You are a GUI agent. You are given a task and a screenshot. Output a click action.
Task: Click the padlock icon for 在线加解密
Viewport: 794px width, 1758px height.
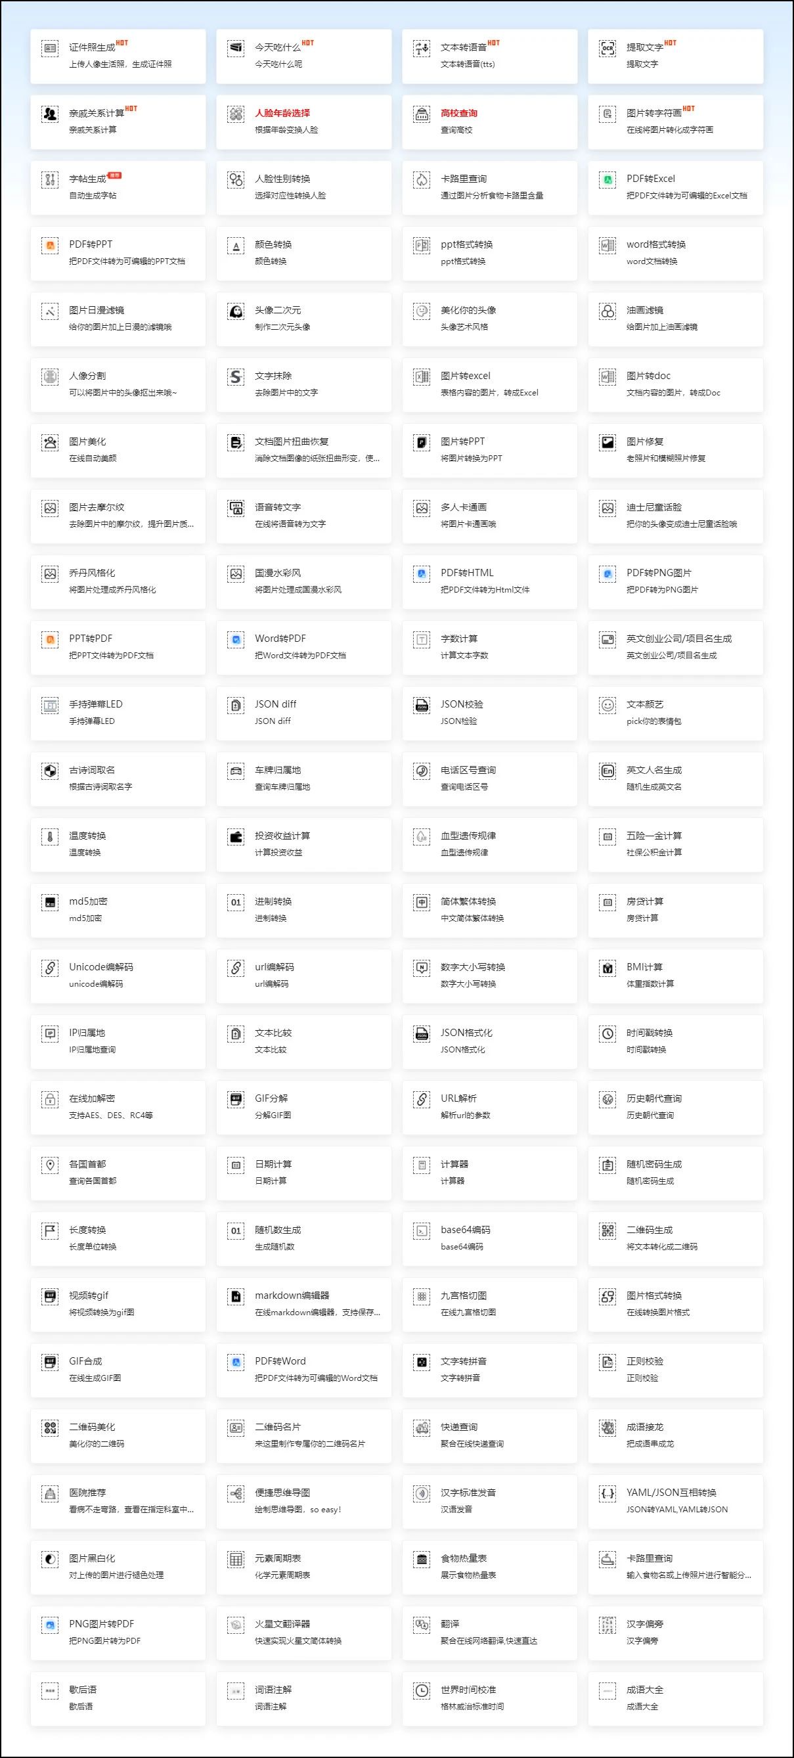(50, 1100)
